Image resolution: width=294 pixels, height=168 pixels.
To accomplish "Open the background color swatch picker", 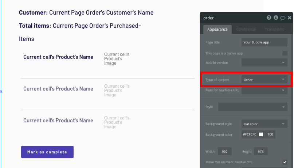I will pos(261,134).
